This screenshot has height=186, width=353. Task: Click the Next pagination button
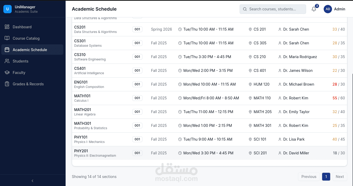(x=340, y=177)
